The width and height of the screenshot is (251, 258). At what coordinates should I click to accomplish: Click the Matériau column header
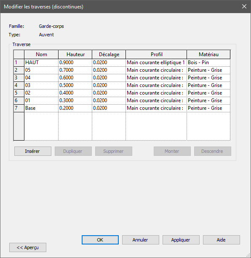point(208,54)
